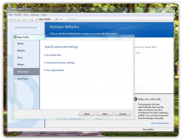
Task: Click the Run toolbar button
Action: tap(25, 19)
